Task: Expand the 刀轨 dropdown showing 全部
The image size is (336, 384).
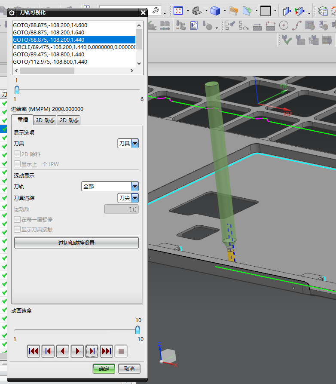Action: coord(134,186)
